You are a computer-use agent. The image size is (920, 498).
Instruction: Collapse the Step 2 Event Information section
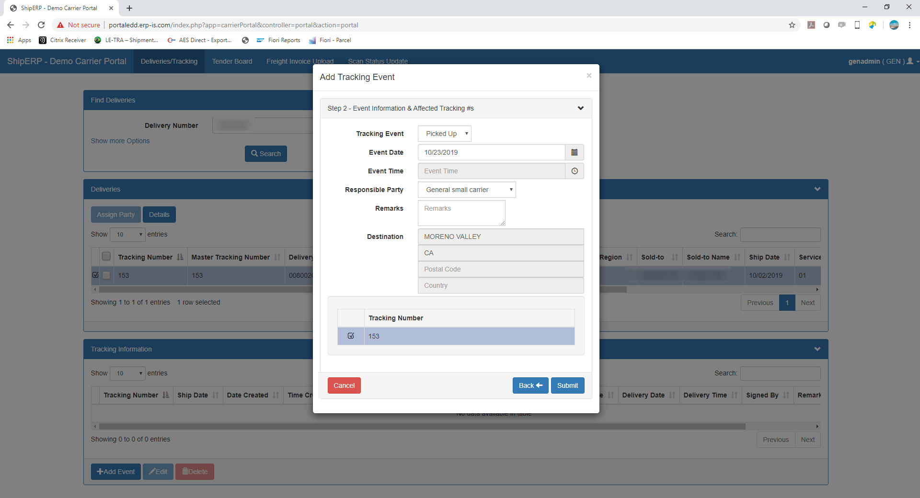(580, 108)
